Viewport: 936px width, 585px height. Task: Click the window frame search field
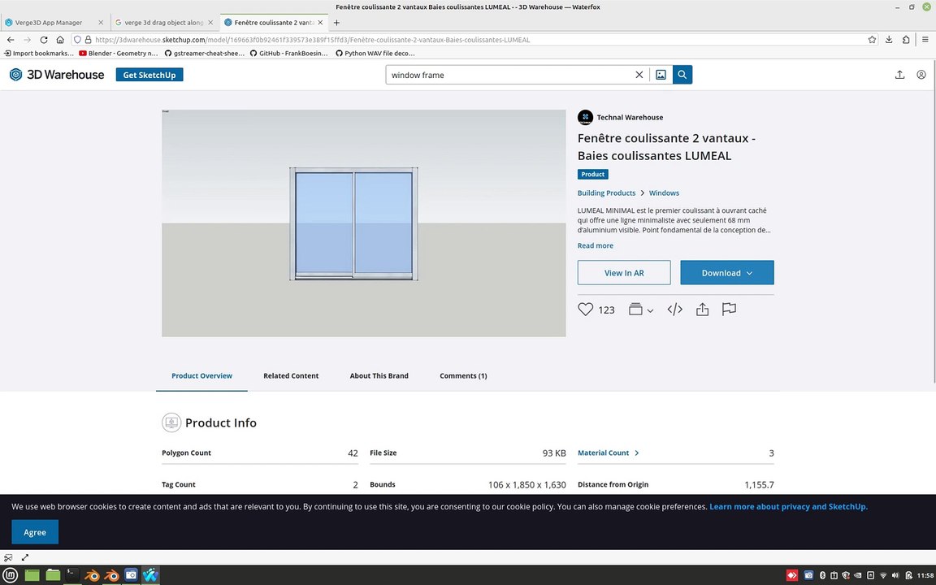point(509,75)
